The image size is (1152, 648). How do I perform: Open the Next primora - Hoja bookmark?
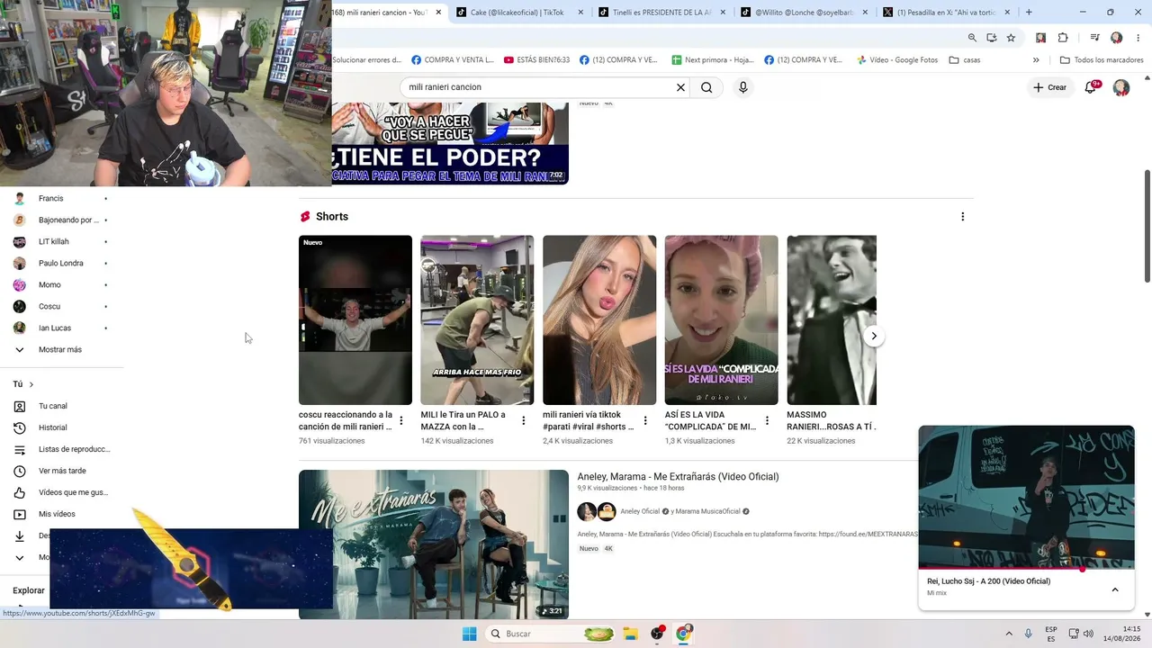pyautogui.click(x=713, y=60)
